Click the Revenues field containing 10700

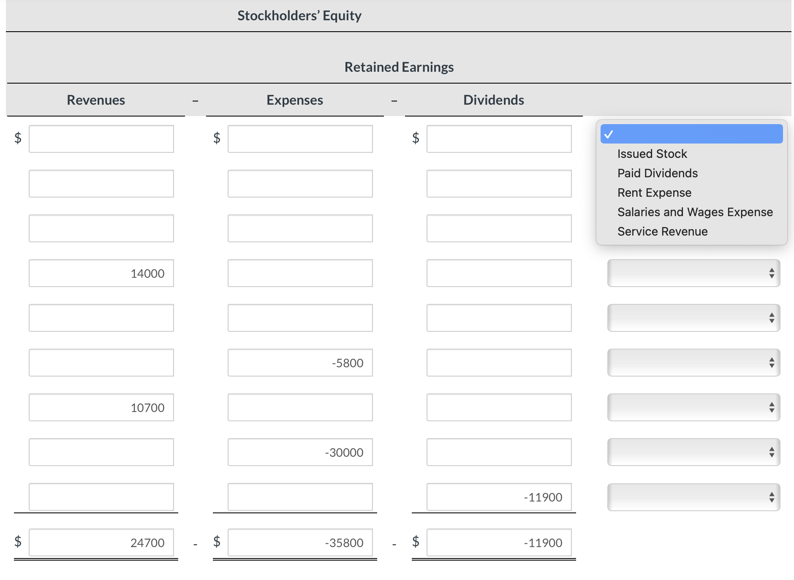click(x=101, y=407)
